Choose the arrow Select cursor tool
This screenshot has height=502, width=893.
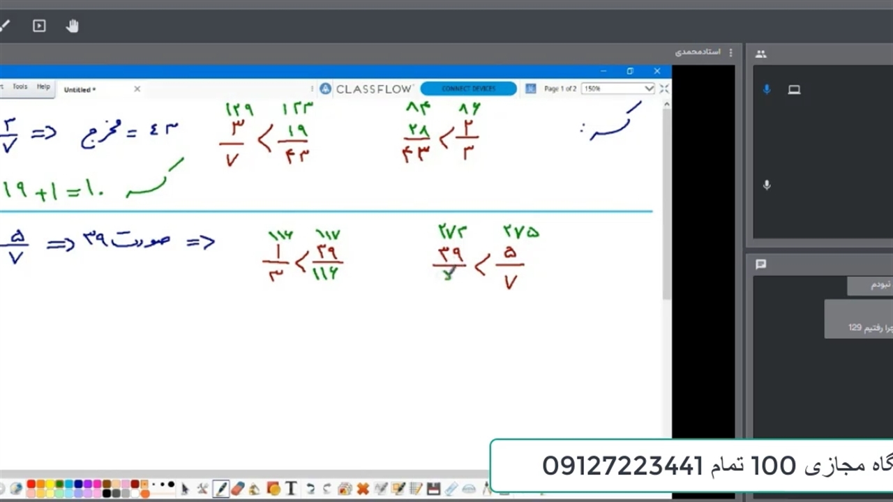pos(184,489)
